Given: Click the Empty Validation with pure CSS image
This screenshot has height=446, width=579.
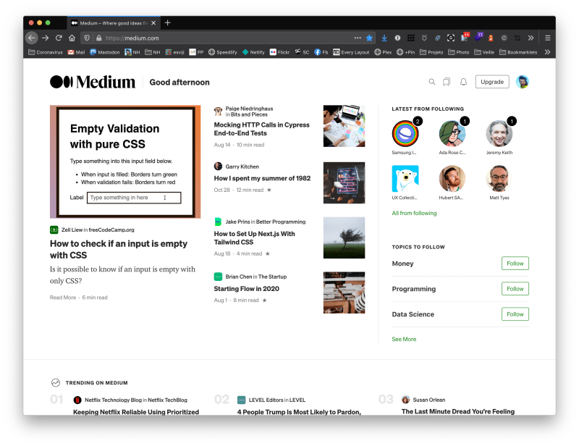Looking at the screenshot, I should [x=125, y=161].
